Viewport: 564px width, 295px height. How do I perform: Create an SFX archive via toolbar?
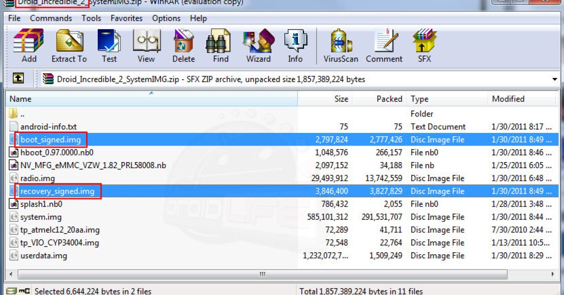(x=424, y=46)
